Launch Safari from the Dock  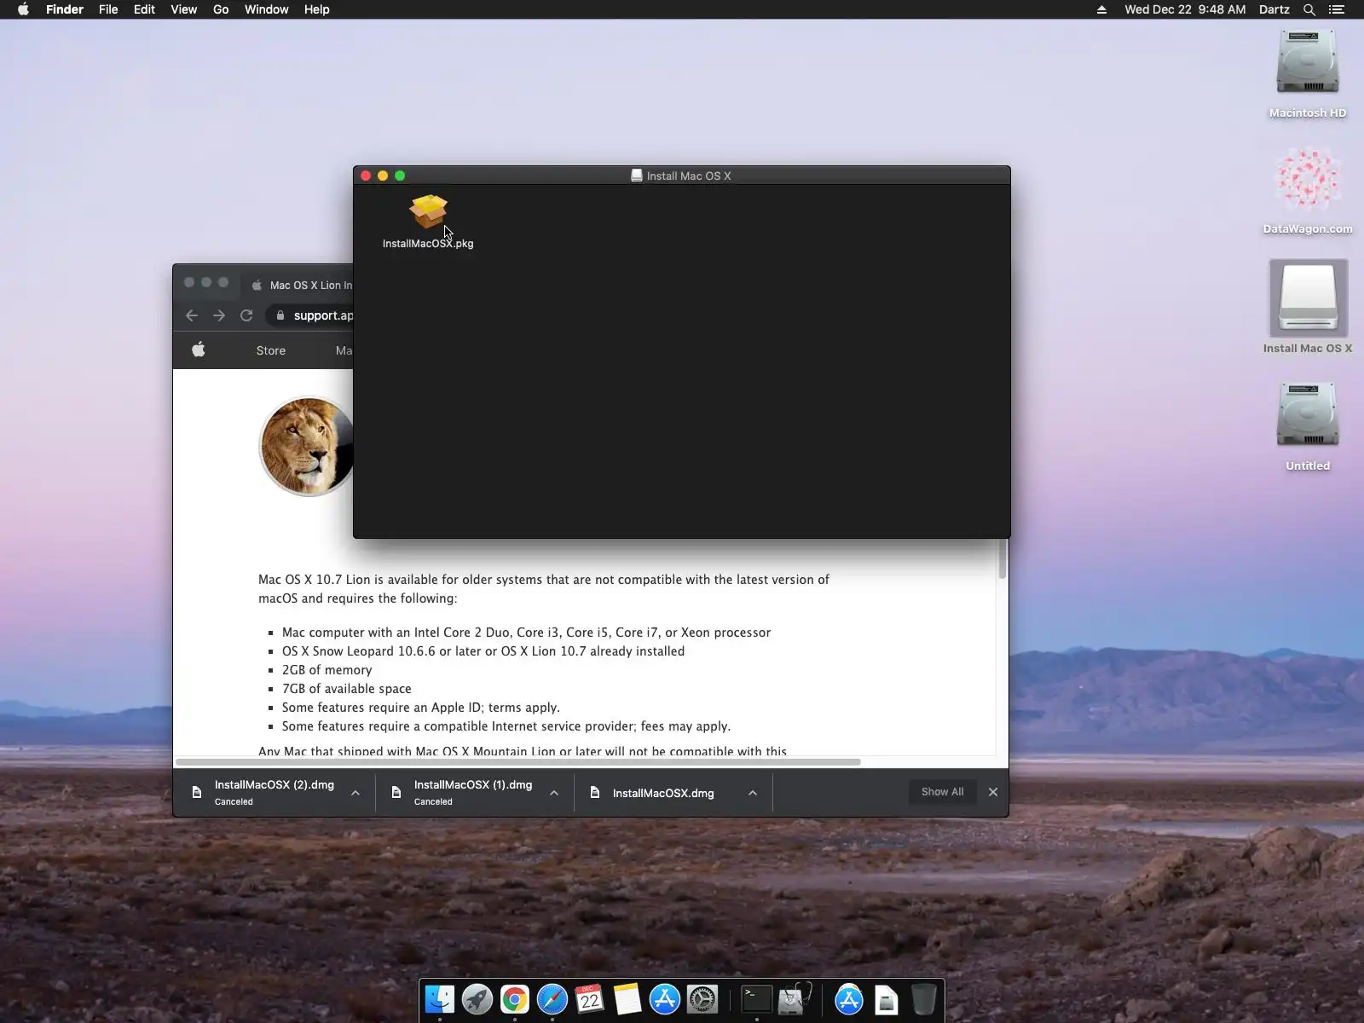click(x=552, y=999)
